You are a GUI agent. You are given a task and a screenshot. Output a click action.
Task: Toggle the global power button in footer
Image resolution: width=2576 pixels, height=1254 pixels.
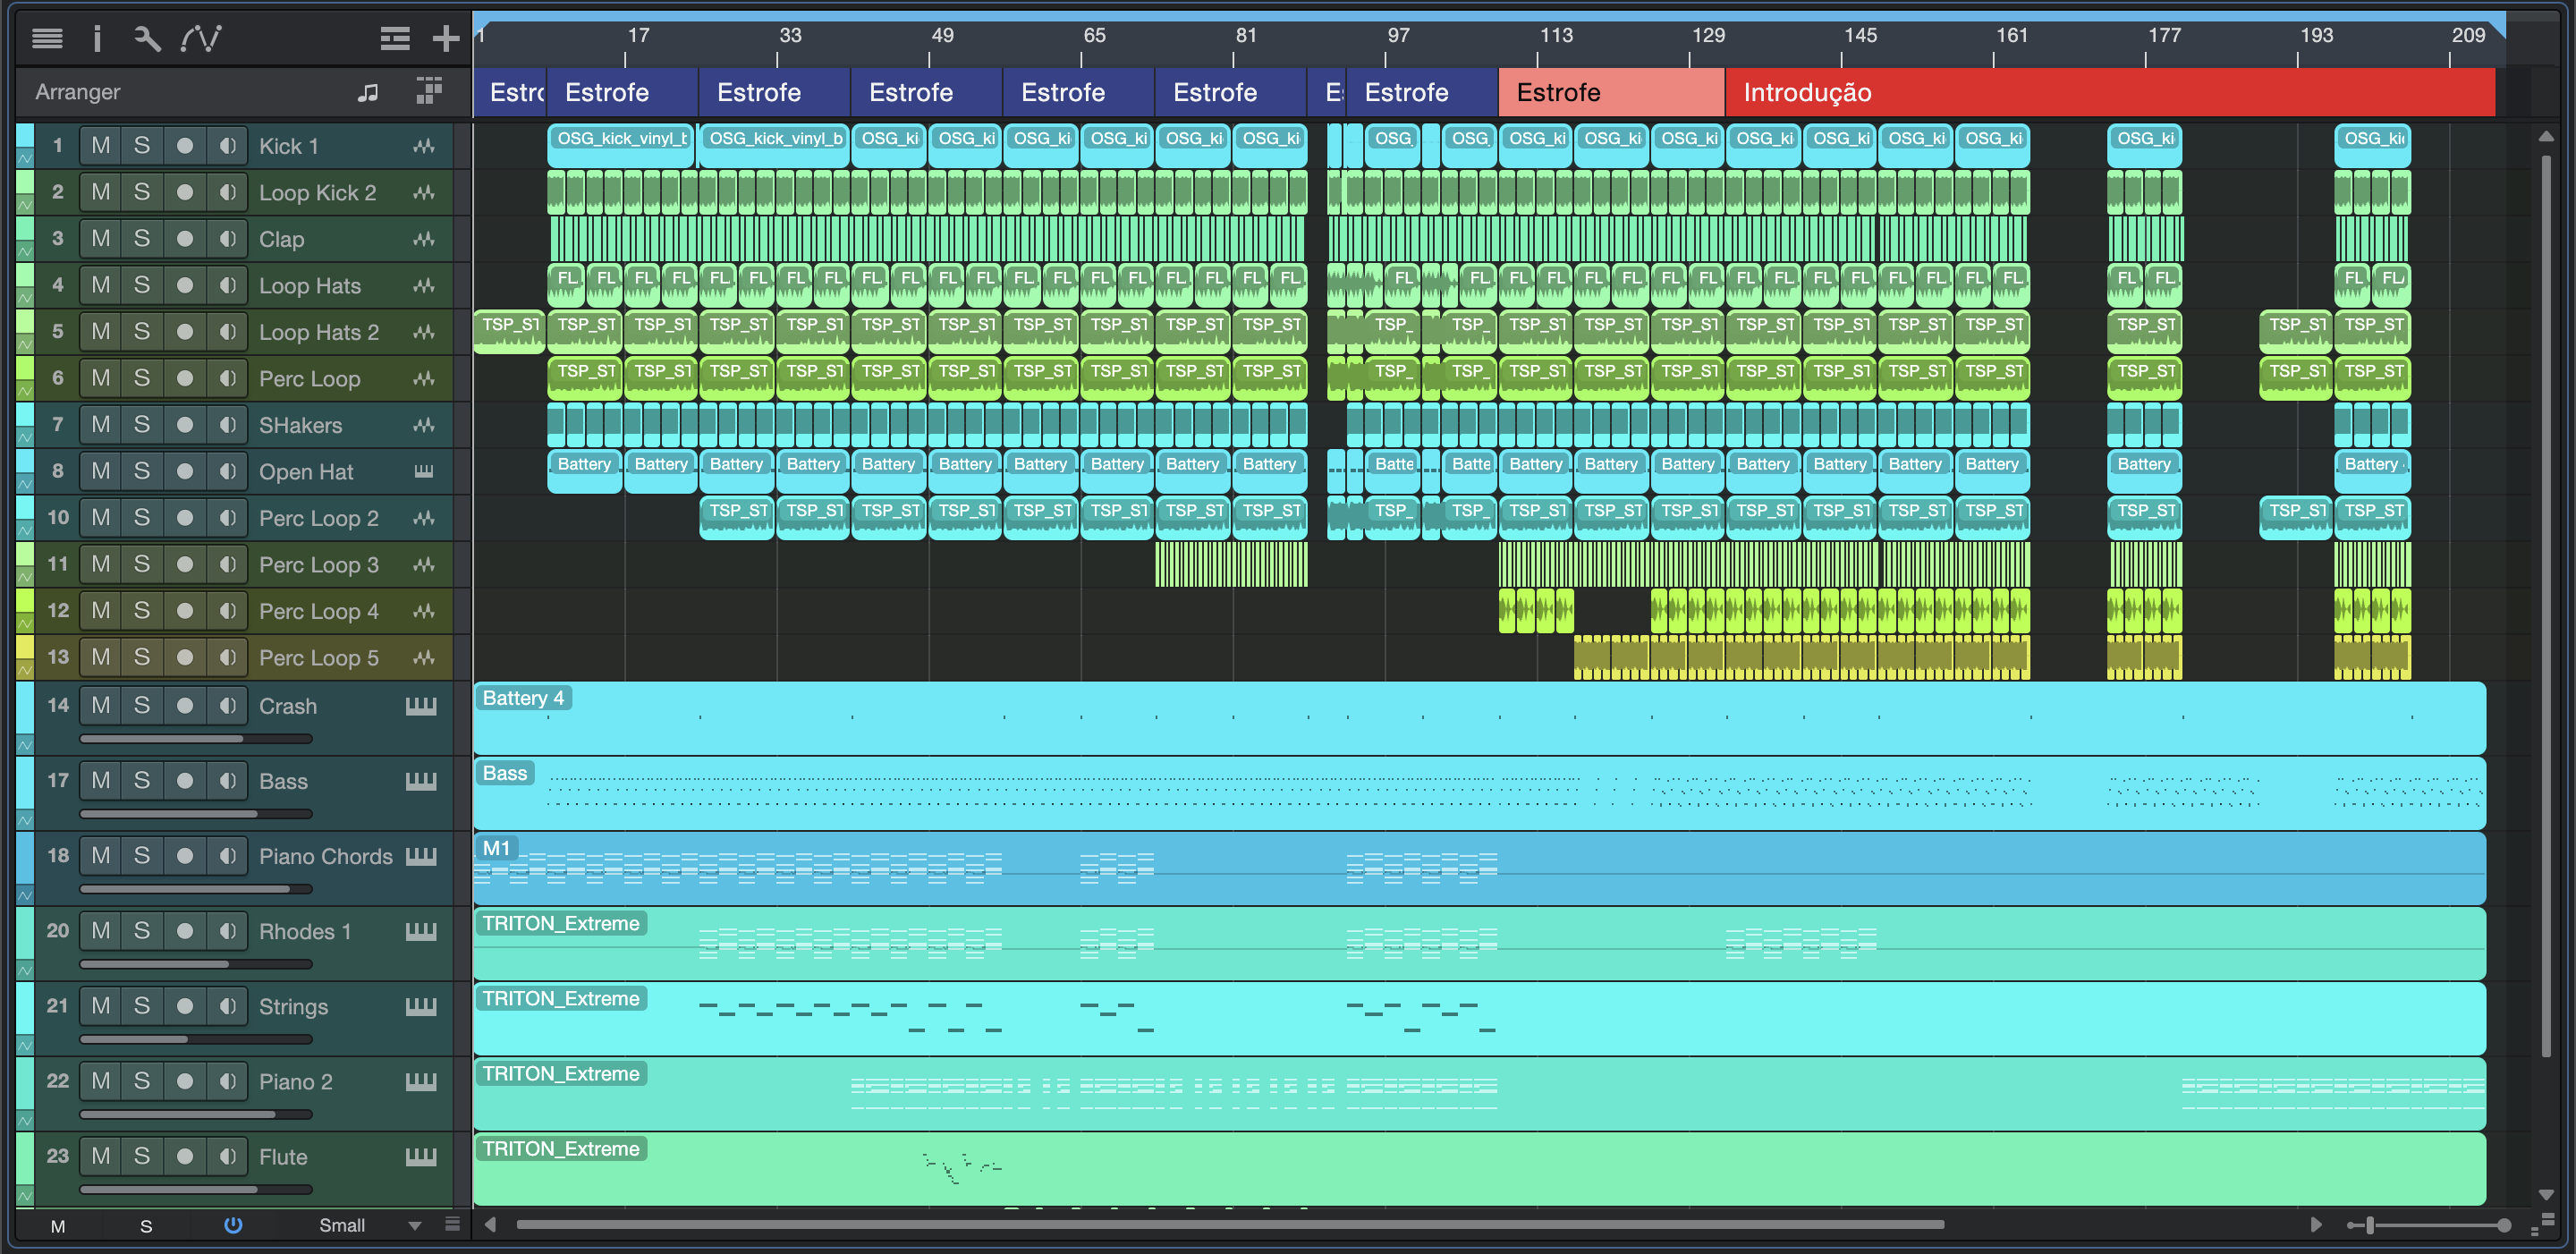(233, 1225)
